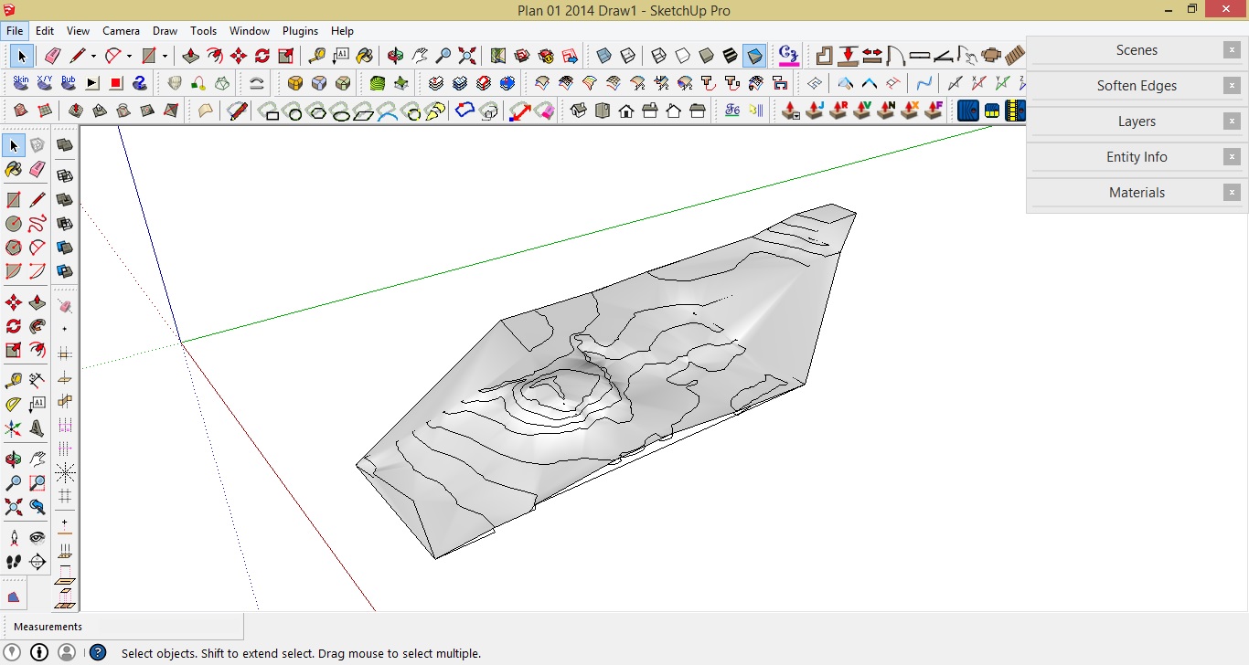
Task: Open the Axes tool dropdown arrow
Action: pyautogui.click(x=165, y=56)
